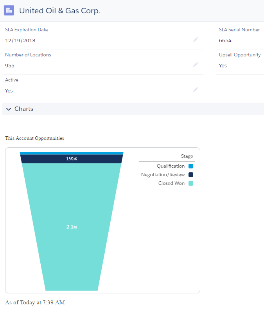Click the 195K funnel segment
This screenshot has height=311, width=264.
click(x=72, y=159)
